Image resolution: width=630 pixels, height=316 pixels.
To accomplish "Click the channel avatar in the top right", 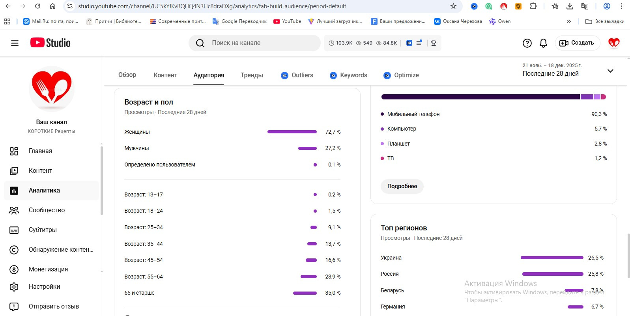I will pyautogui.click(x=614, y=43).
